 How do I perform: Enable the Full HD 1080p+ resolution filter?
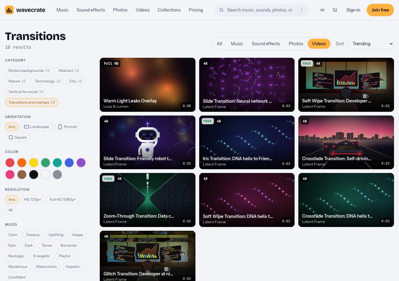tap(63, 200)
